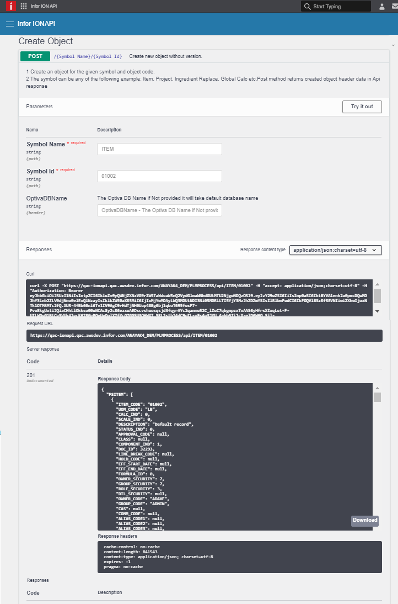Click the Request URL text box
Screen dimensions: 398x604
tap(204, 336)
